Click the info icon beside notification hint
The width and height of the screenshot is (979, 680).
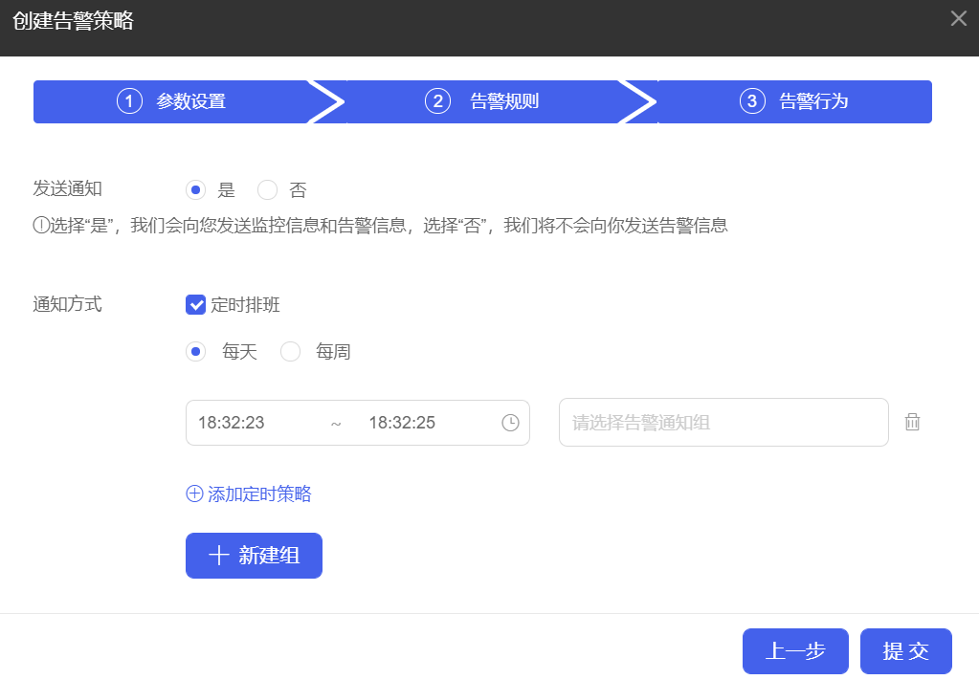pos(40,225)
